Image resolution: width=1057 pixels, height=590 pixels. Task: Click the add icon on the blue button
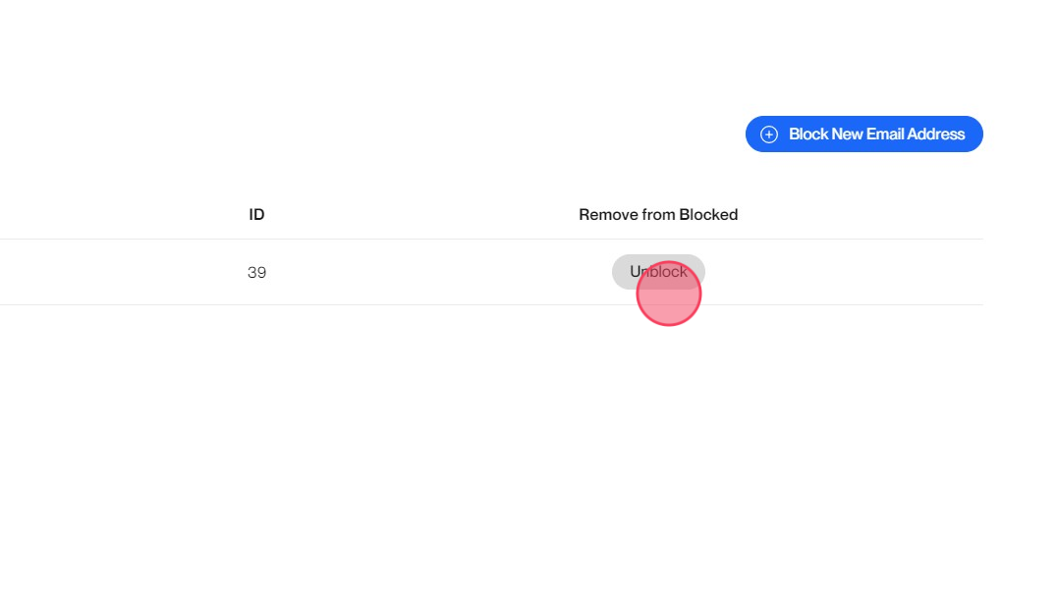tap(768, 134)
